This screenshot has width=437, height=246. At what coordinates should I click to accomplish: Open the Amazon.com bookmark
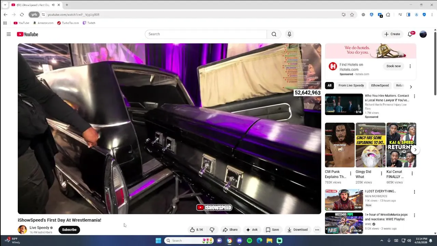click(43, 23)
